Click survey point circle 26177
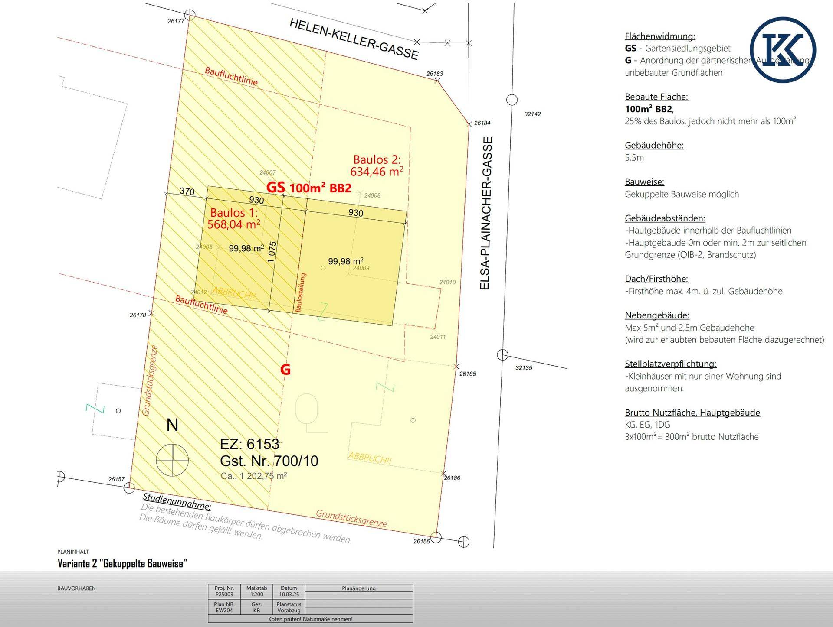 coord(190,15)
